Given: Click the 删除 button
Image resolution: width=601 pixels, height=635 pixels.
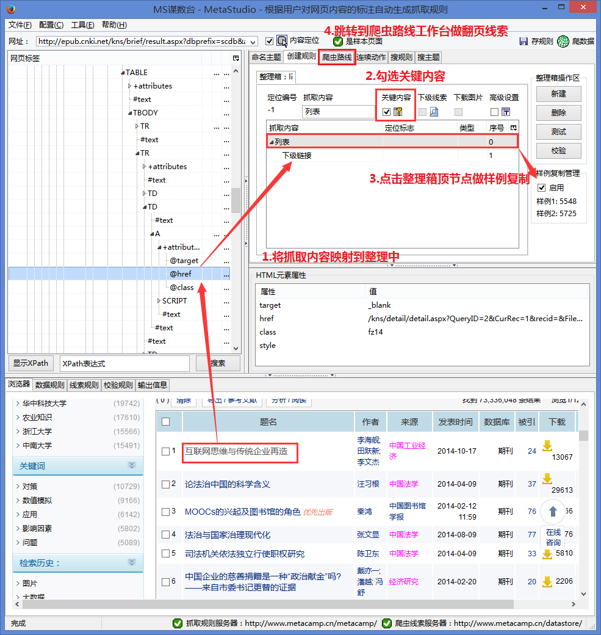Looking at the screenshot, I should (x=558, y=113).
